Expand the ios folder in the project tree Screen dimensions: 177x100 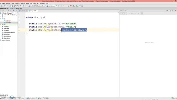click(1, 17)
